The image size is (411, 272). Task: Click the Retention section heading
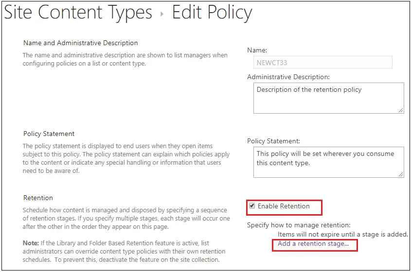pos(38,198)
